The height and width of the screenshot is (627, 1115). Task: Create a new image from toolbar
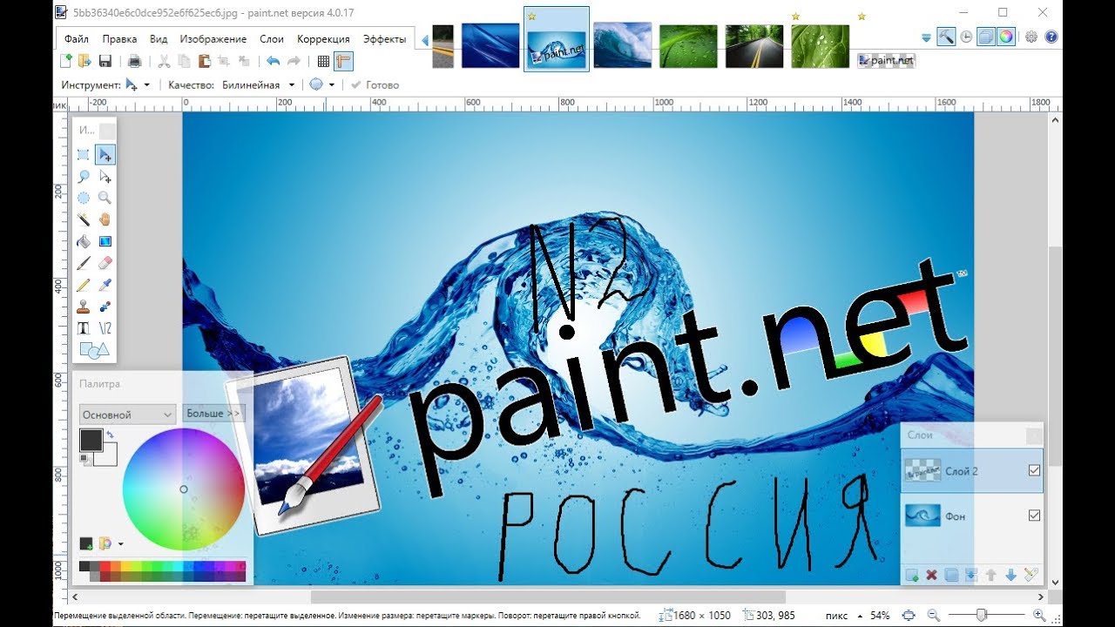[x=65, y=61]
